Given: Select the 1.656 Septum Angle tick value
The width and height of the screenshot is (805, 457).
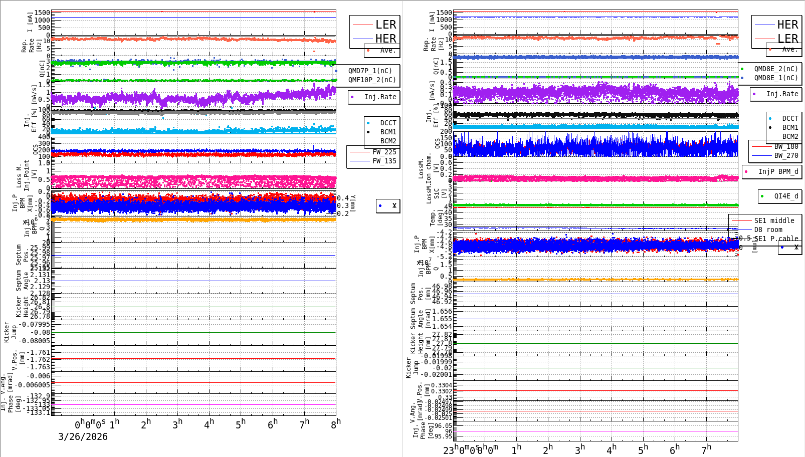Looking at the screenshot, I should click(x=442, y=311).
